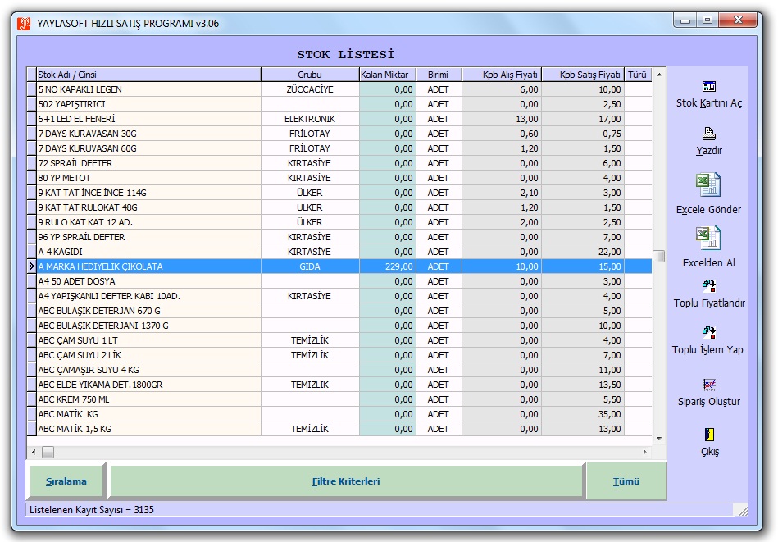Select 9 KAT TAT İNCE İNCE 114G
778x542 pixels.
[339, 193]
